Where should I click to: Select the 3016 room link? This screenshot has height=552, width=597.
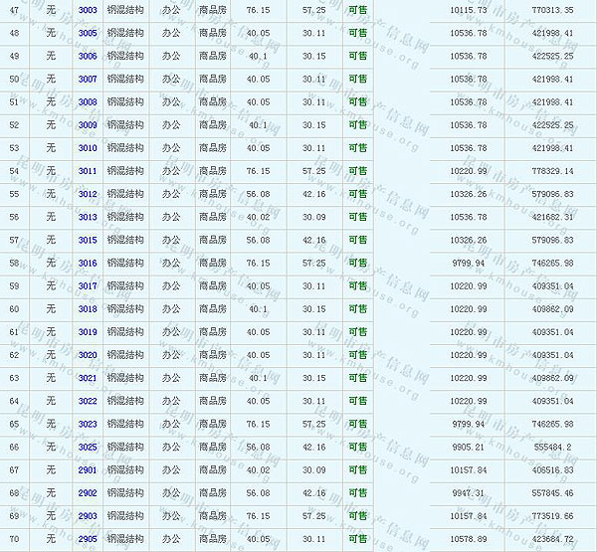[88, 264]
